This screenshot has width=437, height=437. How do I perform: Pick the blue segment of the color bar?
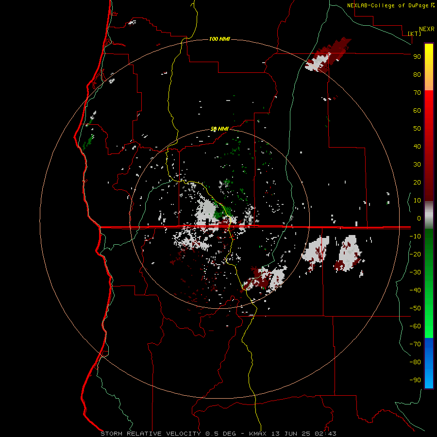pyautogui.click(x=429, y=363)
